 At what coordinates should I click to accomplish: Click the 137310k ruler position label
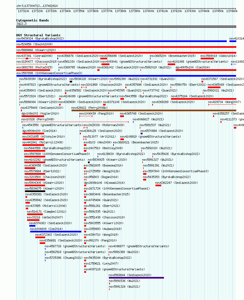pyautogui.click(x=24, y=11)
